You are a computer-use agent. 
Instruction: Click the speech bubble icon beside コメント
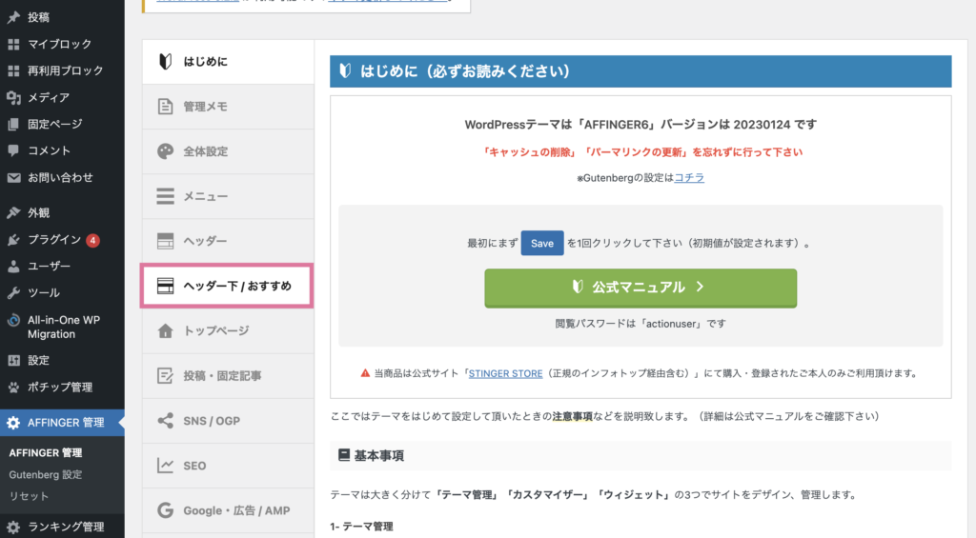pyautogui.click(x=13, y=150)
